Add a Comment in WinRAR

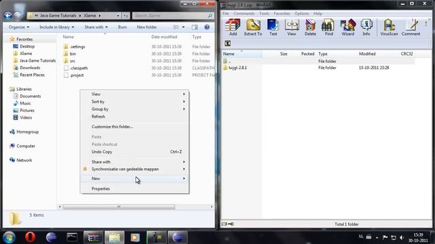(x=411, y=27)
